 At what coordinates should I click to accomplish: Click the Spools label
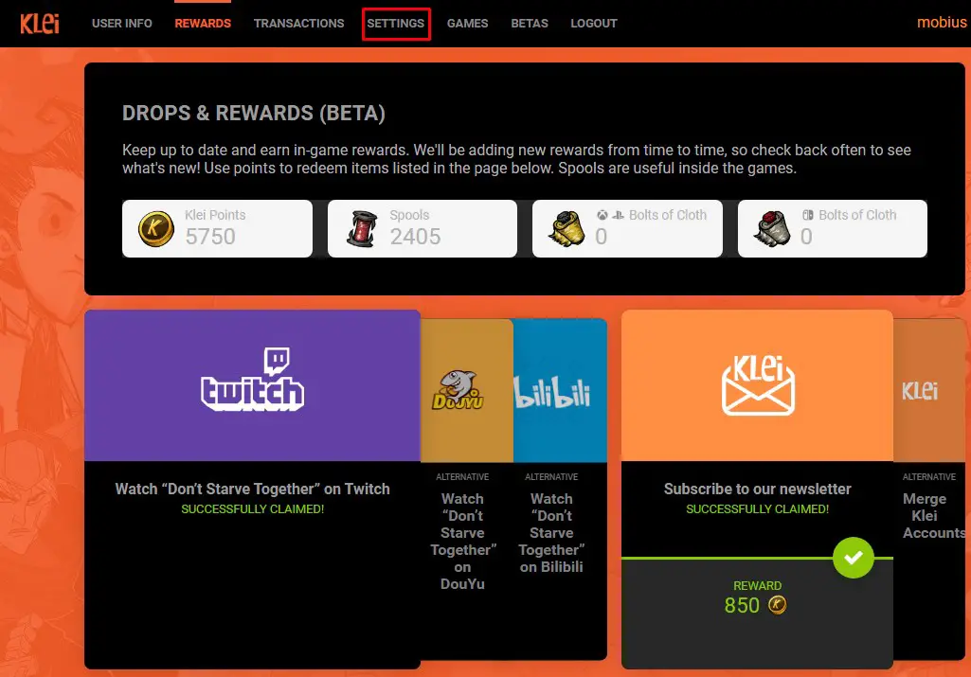(409, 215)
